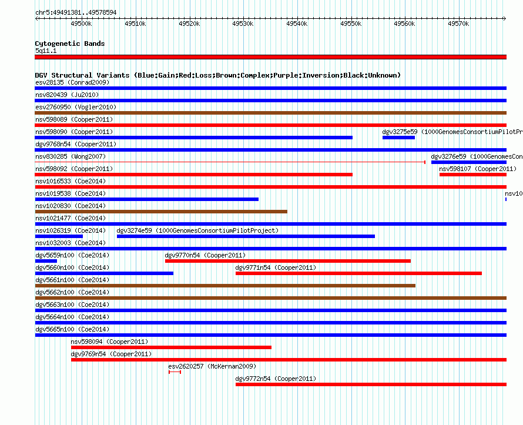Select the dgv9769n54 red loss bar

coord(289,360)
